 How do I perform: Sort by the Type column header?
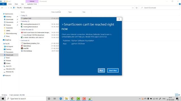pos(70,12)
